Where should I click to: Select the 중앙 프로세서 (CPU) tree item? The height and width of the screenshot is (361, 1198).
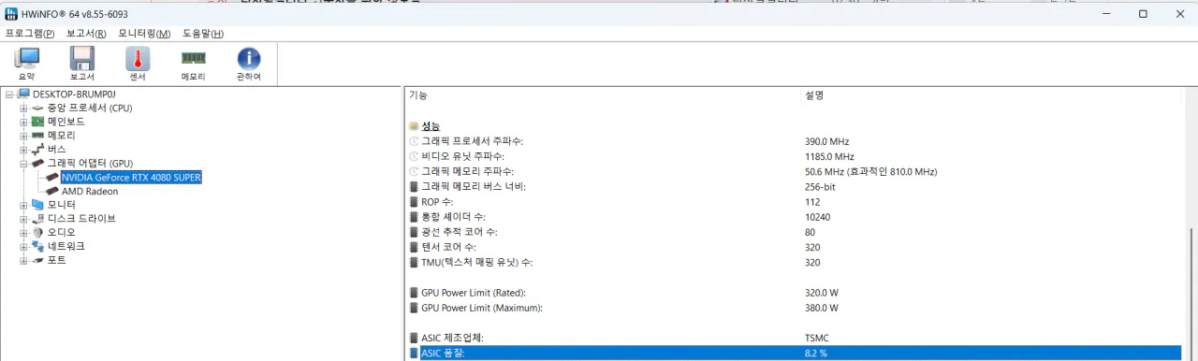point(90,108)
